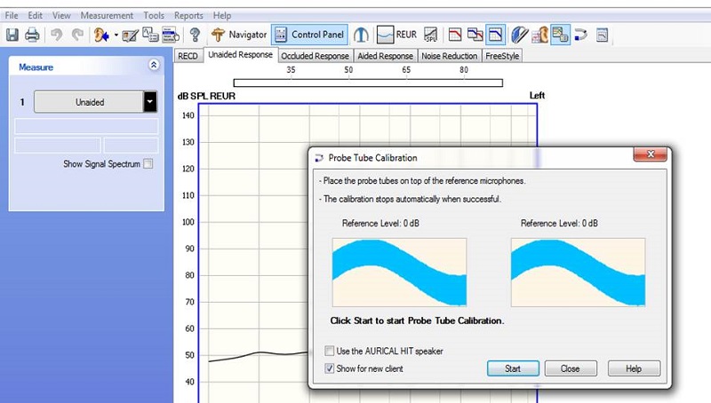This screenshot has height=403, width=711.
Task: Switch to the Occluded Response tab
Action: (316, 56)
